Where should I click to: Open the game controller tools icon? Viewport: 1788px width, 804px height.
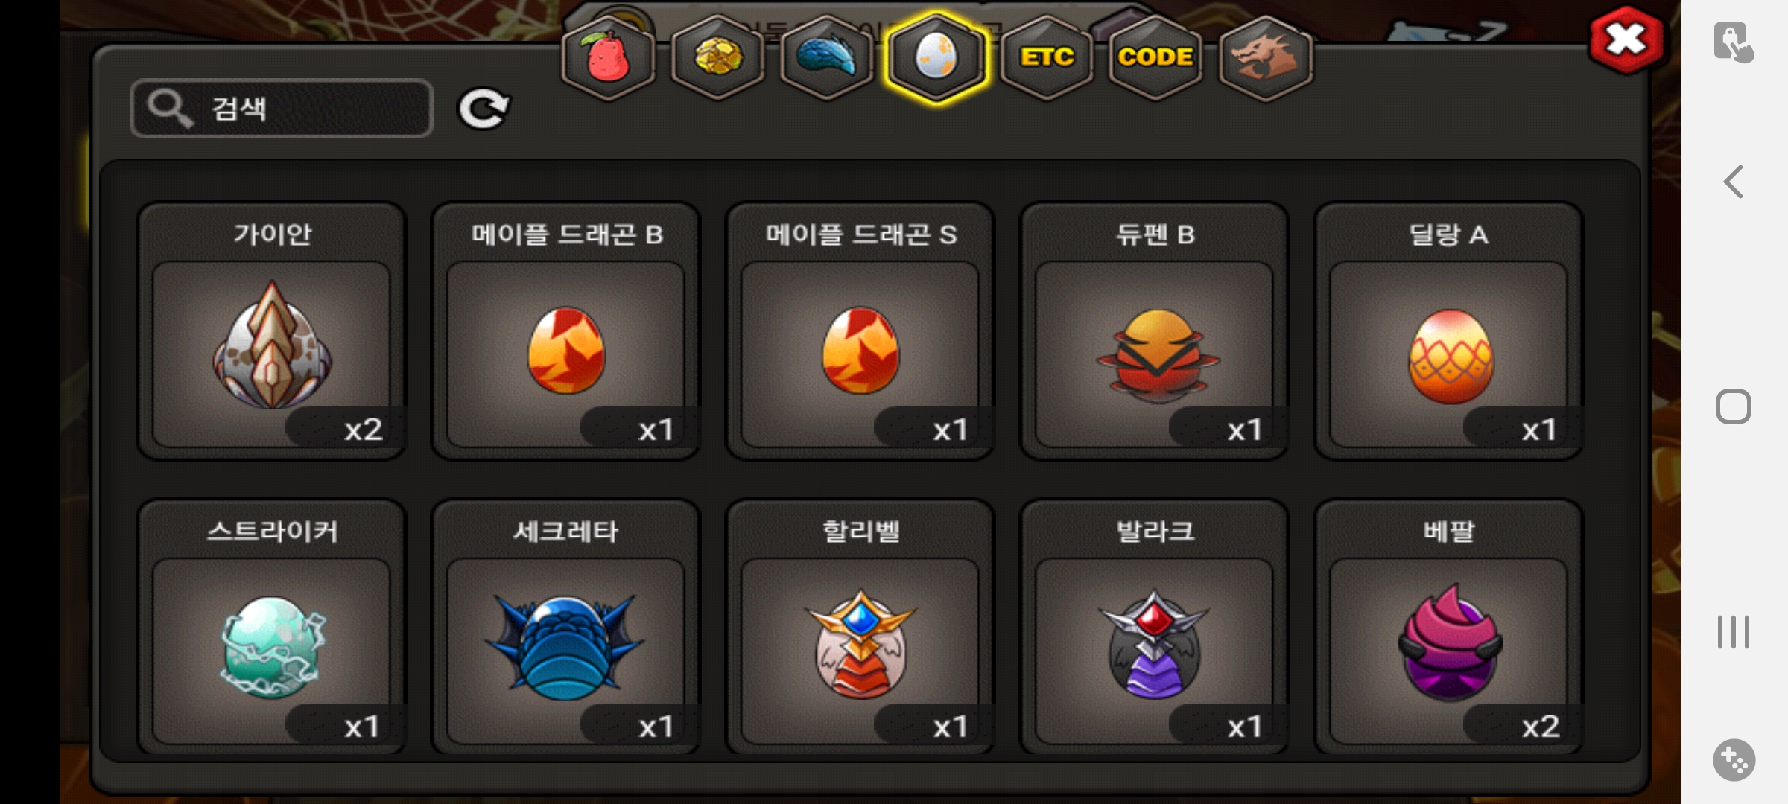1734,760
